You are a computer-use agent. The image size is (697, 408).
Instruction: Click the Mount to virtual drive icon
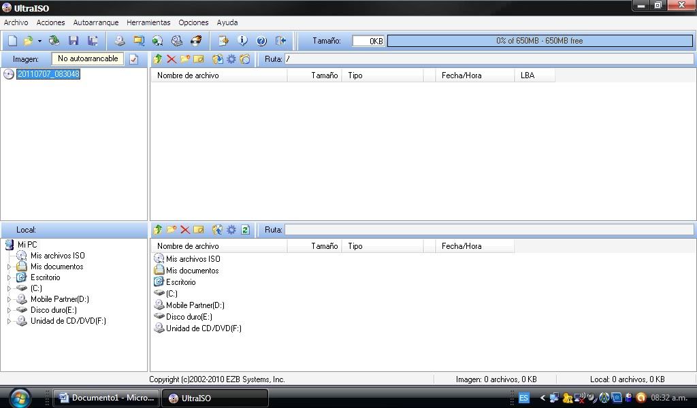[x=177, y=41]
